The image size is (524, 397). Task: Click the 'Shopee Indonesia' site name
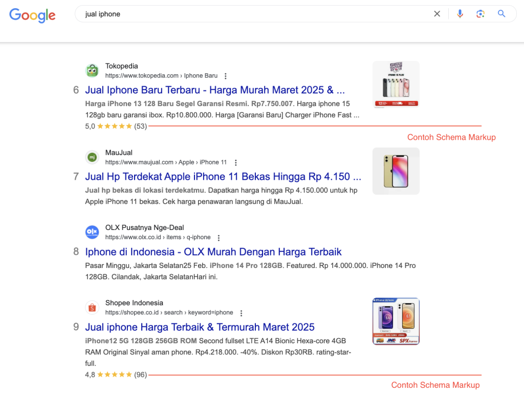pyautogui.click(x=135, y=303)
